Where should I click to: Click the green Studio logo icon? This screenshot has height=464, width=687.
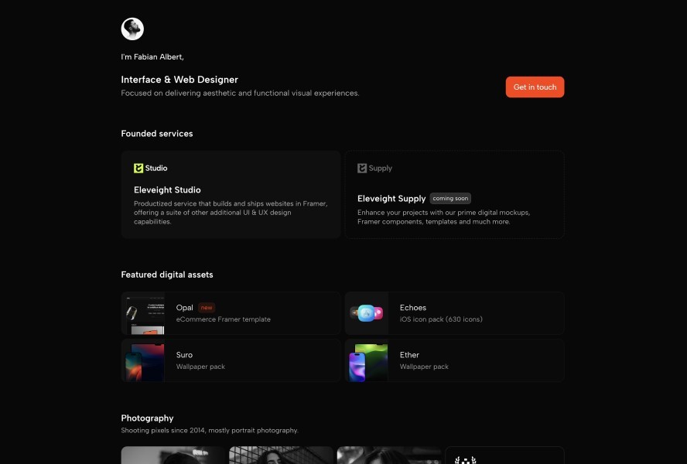pos(138,169)
